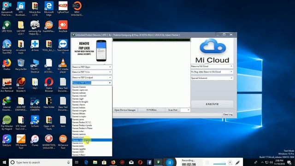This screenshot has width=295, height=166.
Task: Click the Clear Log button
Action: tap(228, 114)
